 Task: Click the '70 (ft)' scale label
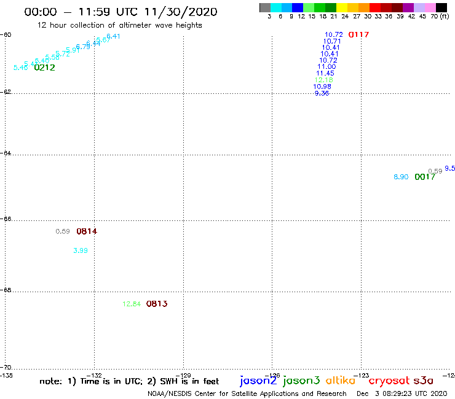click(x=440, y=17)
